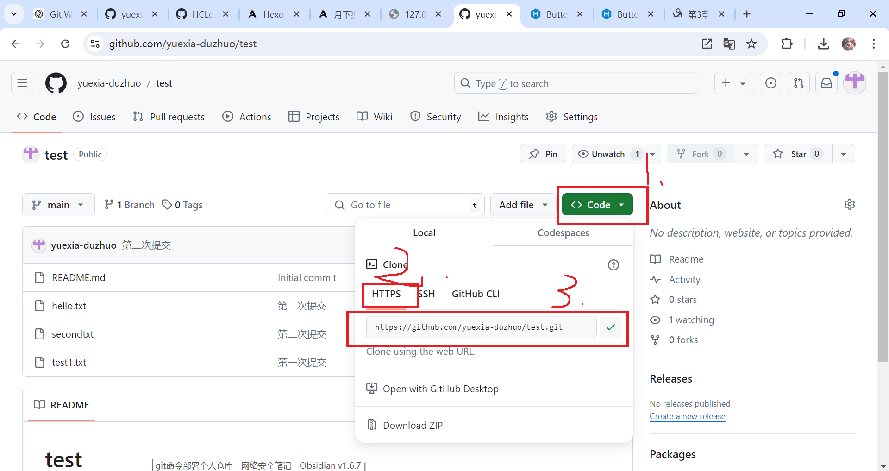Viewport: 889px width, 471px height.
Task: Toggle the green Code dropdown button
Action: click(x=597, y=204)
